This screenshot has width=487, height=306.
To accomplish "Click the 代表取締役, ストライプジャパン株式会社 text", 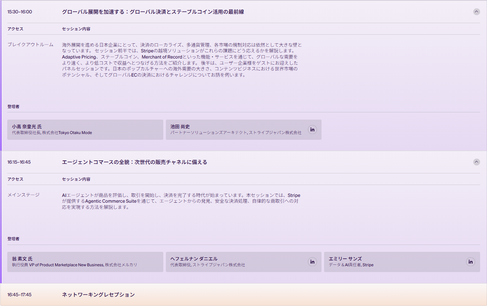I will point(207,265).
